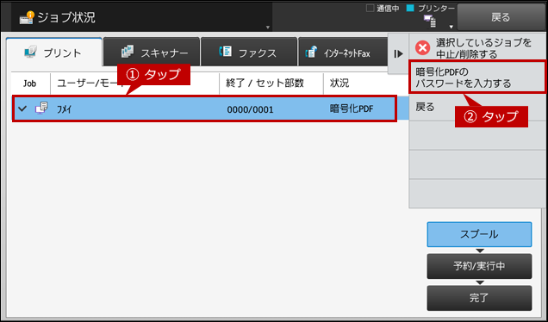Viewport: 548px width, 322px height.
Task: Collapse action panel with arrow toggle
Action: tap(398, 53)
